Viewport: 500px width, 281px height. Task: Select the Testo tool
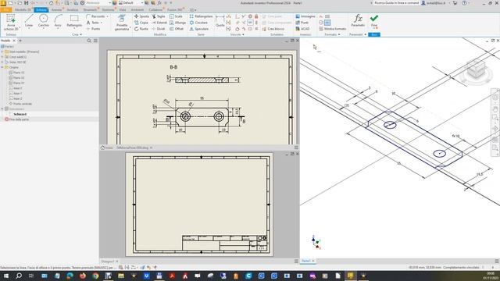click(93, 23)
